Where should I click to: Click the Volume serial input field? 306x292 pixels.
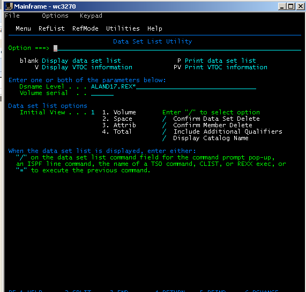tap(102, 93)
